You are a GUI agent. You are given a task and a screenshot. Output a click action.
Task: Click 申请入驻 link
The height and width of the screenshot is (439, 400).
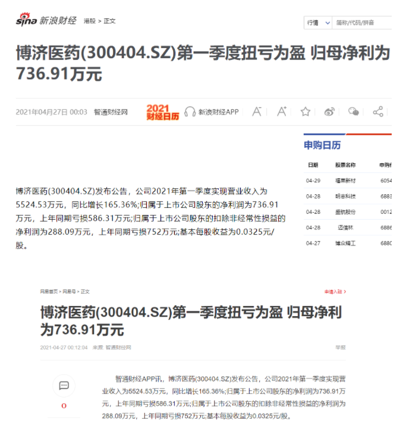click(x=334, y=292)
